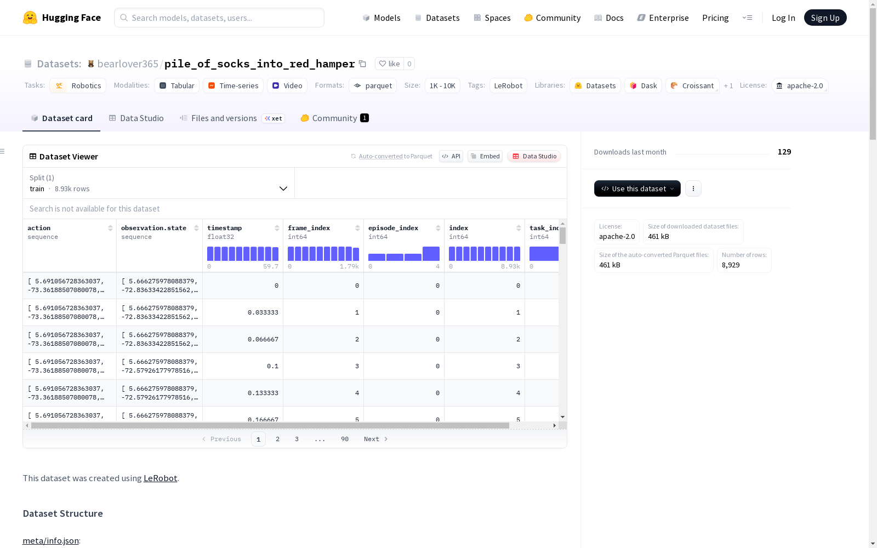The height and width of the screenshot is (548, 877).
Task: Click the timestamp cell 0.033333
Action: 243,312
